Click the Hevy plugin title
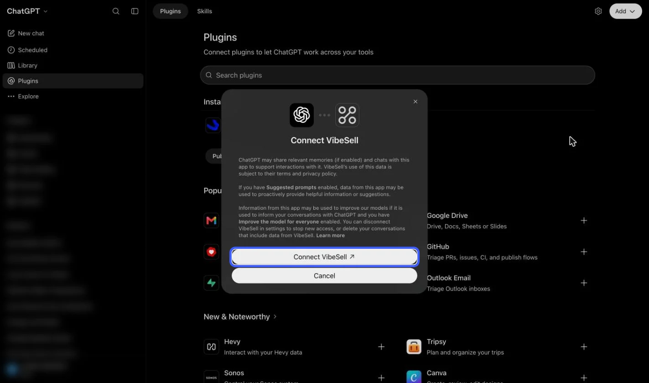Image resolution: width=649 pixels, height=383 pixels. (x=232, y=342)
